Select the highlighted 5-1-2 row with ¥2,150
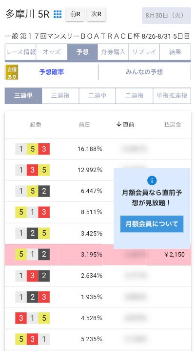This screenshot has width=196, height=351. pos(98,255)
